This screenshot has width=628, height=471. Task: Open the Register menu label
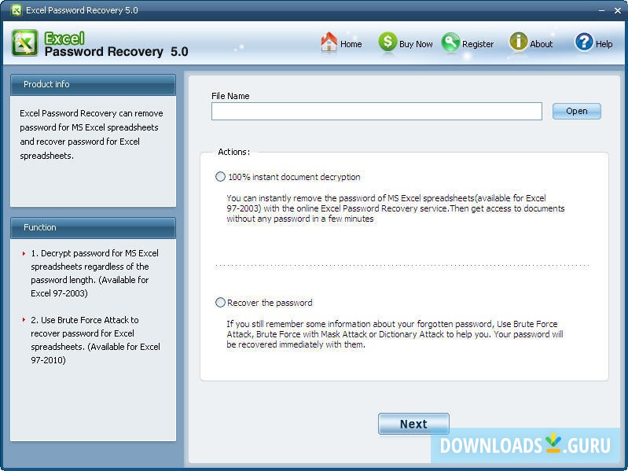pos(478,44)
